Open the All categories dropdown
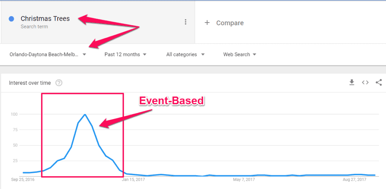 (x=185, y=55)
